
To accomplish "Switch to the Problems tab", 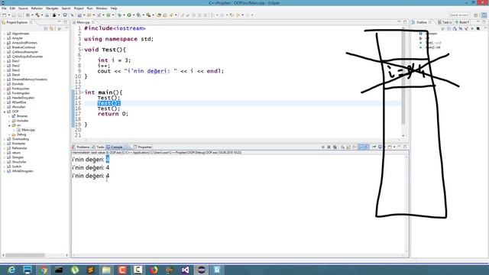I will (81, 147).
